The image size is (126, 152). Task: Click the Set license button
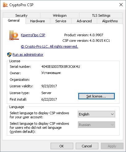(97, 96)
